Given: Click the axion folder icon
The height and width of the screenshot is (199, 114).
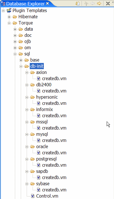Looking at the screenshot, I should point(33,73).
